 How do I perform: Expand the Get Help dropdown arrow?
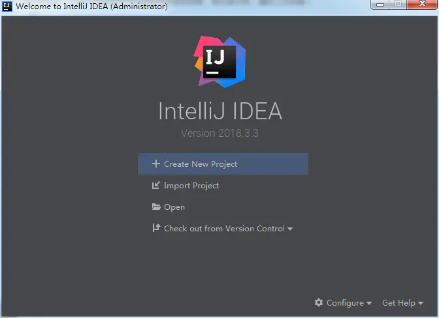coord(421,303)
